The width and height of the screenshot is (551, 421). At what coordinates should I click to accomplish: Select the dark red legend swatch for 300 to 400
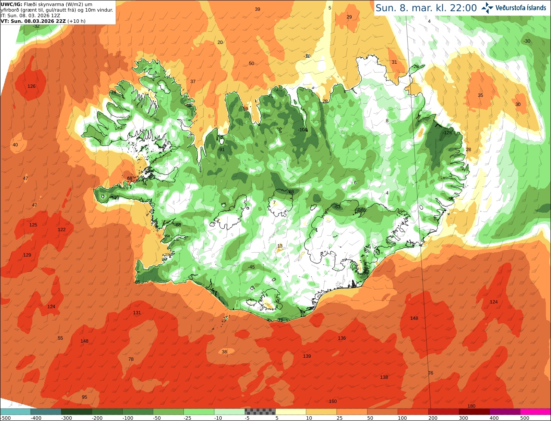point(474,412)
